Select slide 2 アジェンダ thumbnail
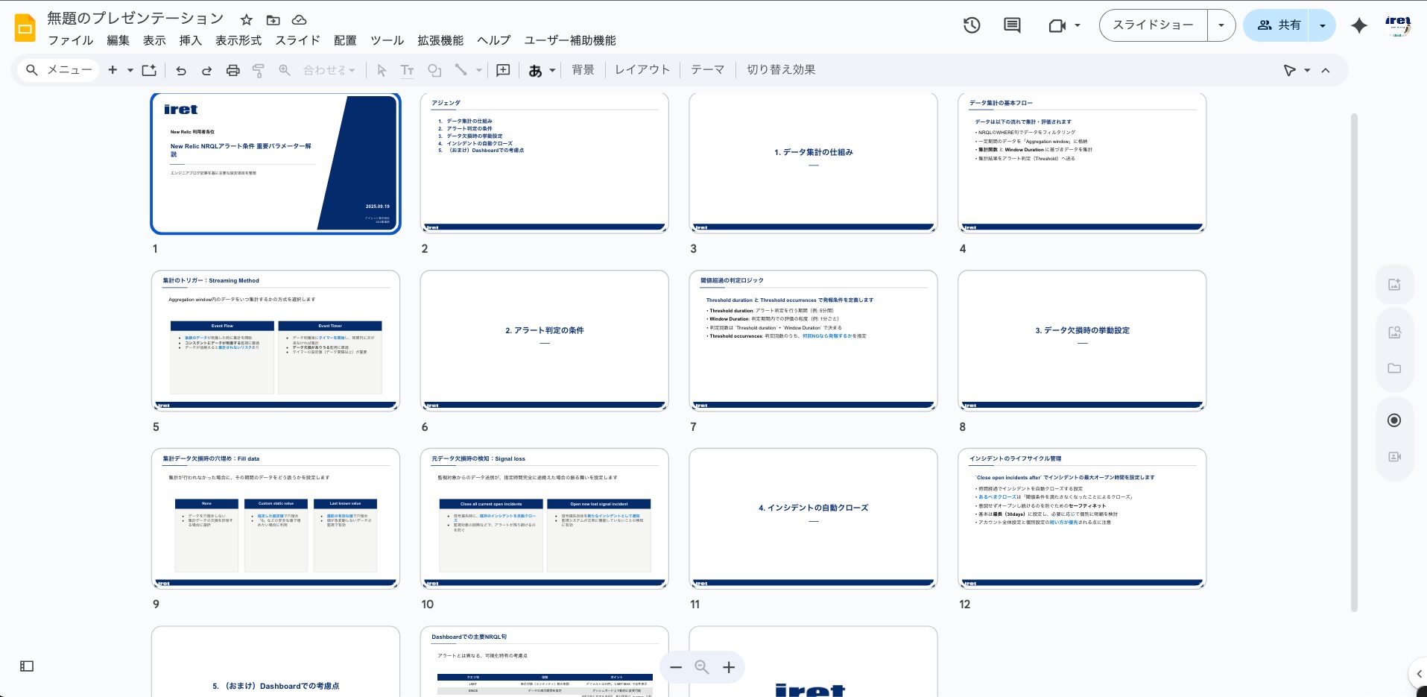1427x697 pixels. [x=544, y=163]
